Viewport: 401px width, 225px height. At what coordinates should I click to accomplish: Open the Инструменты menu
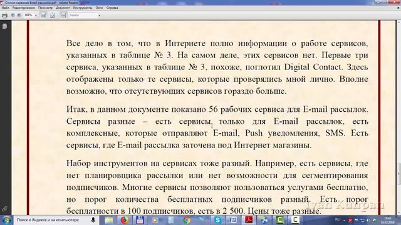click(x=82, y=7)
